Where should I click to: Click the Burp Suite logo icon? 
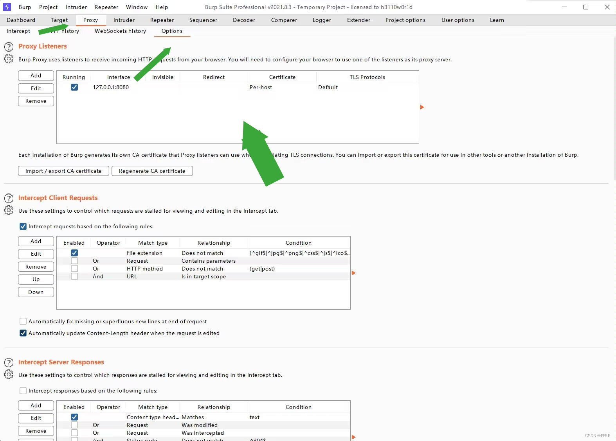(x=7, y=7)
